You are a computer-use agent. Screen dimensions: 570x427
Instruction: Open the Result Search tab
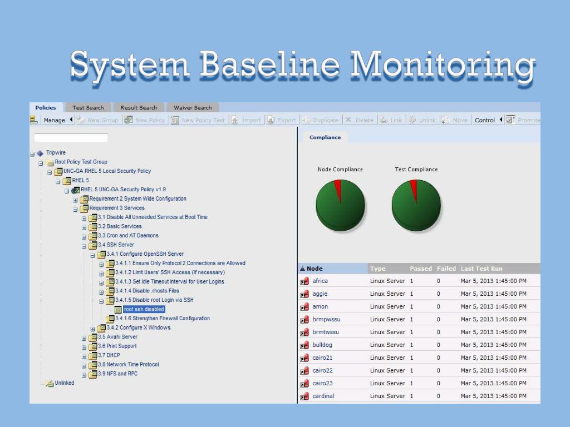coord(139,107)
